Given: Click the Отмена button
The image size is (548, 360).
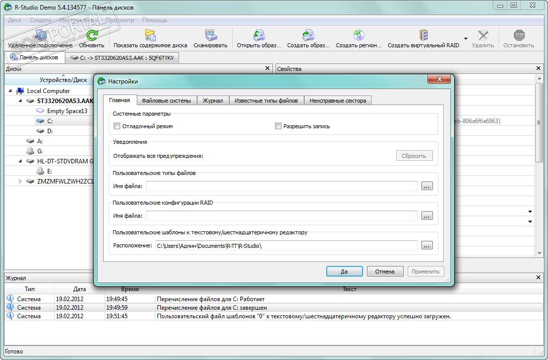Looking at the screenshot, I should tap(385, 271).
